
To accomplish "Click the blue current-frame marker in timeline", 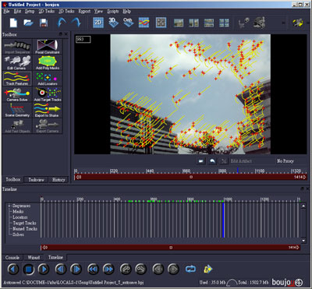I will [x=223, y=220].
